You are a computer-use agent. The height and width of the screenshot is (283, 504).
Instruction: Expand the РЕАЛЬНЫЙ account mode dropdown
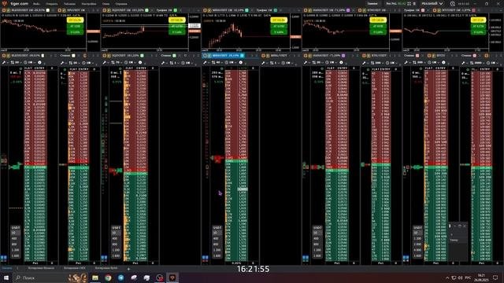432,3
